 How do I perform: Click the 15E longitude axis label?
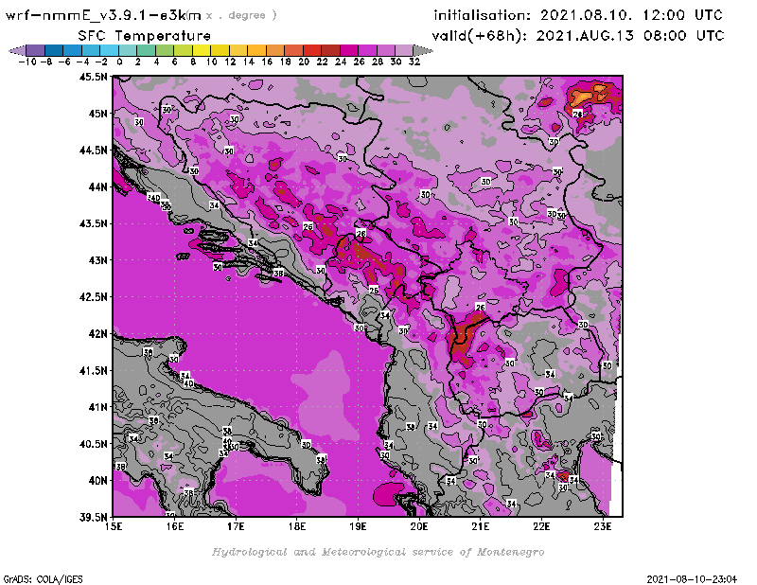coord(114,526)
